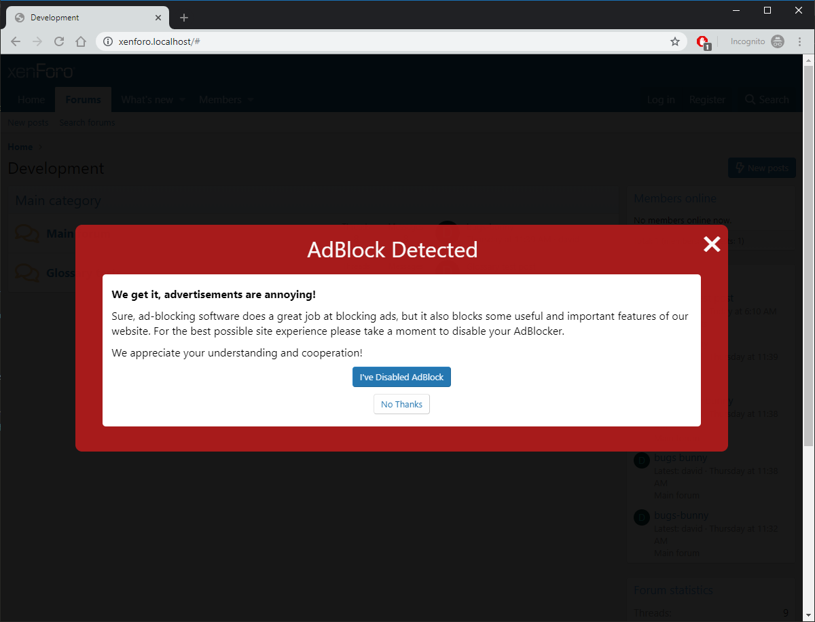This screenshot has width=815, height=622.
Task: Open a new browser tab
Action: pos(184,18)
